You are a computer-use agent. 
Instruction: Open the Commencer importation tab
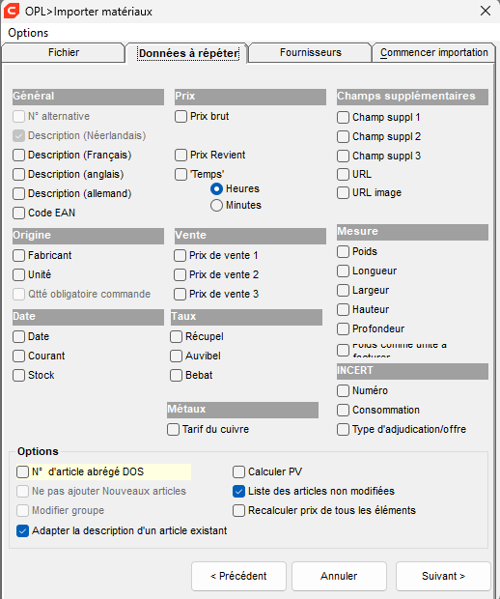tap(434, 52)
